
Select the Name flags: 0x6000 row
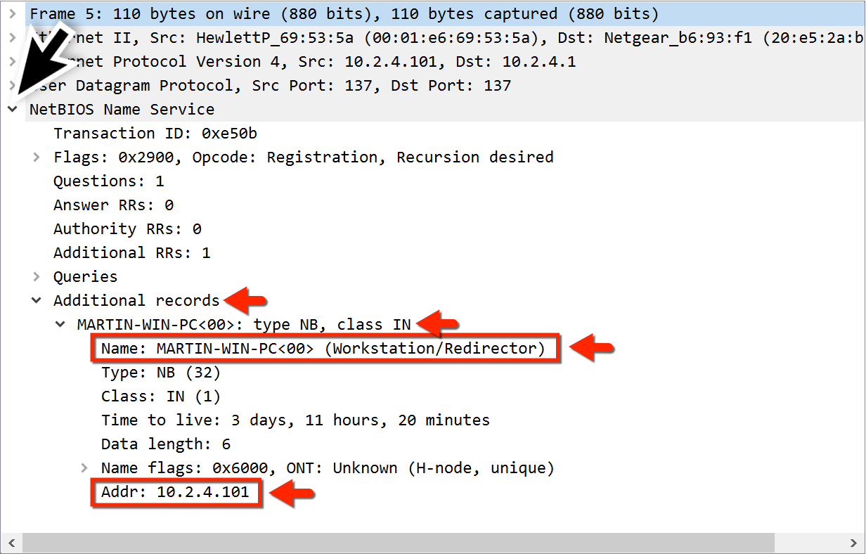tap(328, 468)
